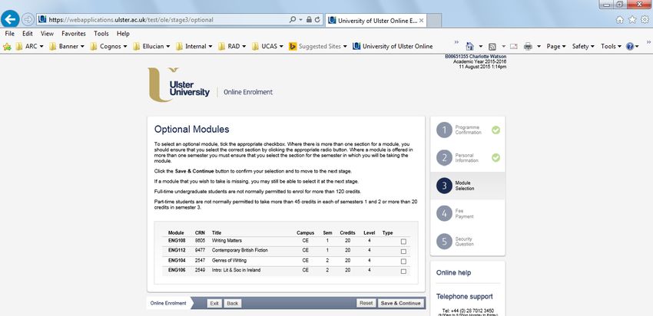Click the Save & Continue button
Viewport: 653px width, 316px height.
[x=400, y=303]
